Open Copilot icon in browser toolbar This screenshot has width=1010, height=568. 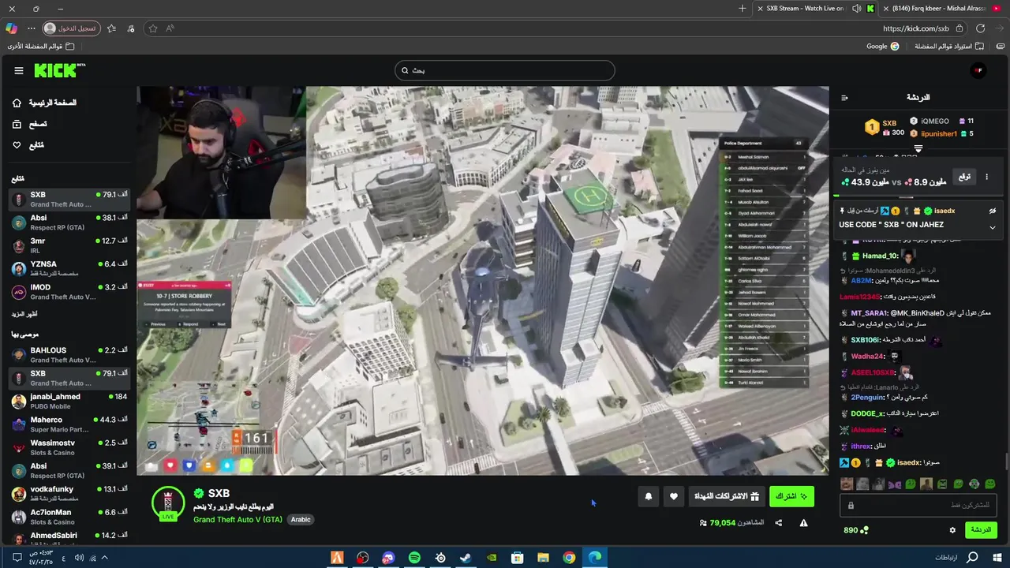11,28
